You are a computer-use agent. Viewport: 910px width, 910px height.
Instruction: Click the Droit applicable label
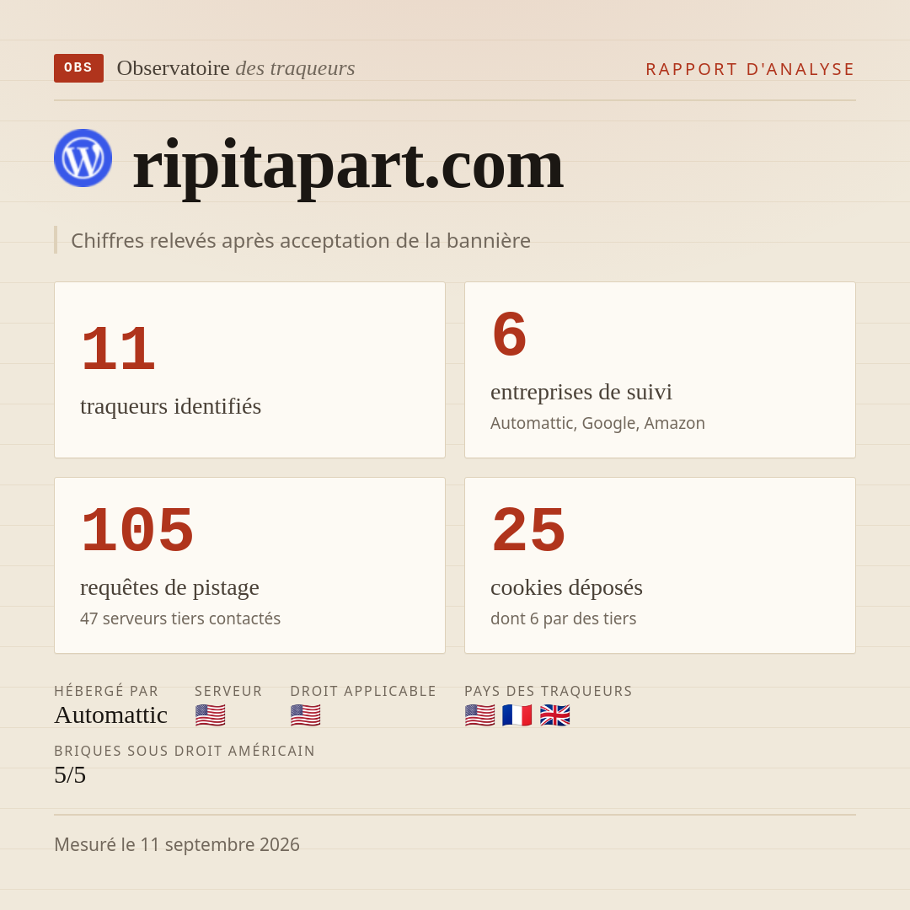coord(363,691)
